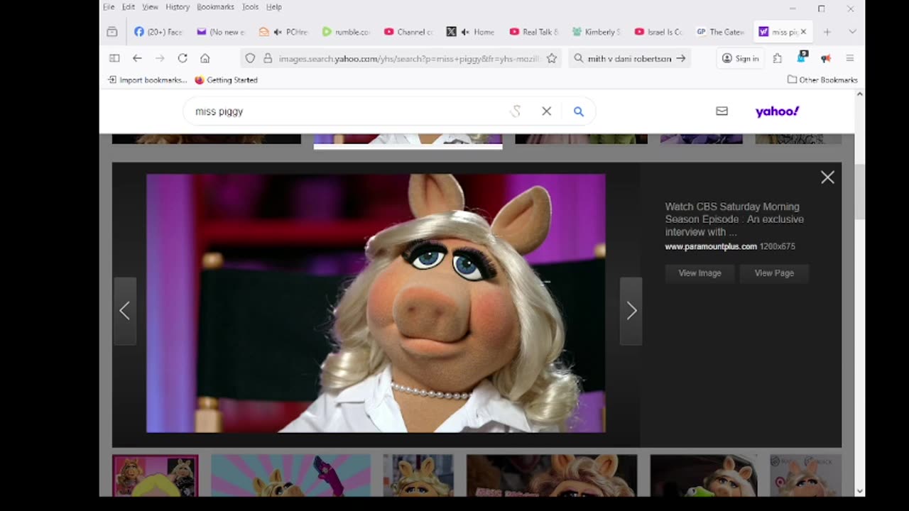The image size is (909, 511).
Task: Clear the Yahoo search query
Action: point(546,111)
